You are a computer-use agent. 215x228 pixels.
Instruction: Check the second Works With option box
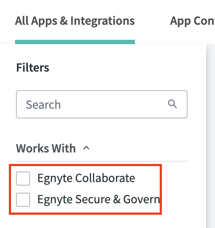[x=23, y=200]
